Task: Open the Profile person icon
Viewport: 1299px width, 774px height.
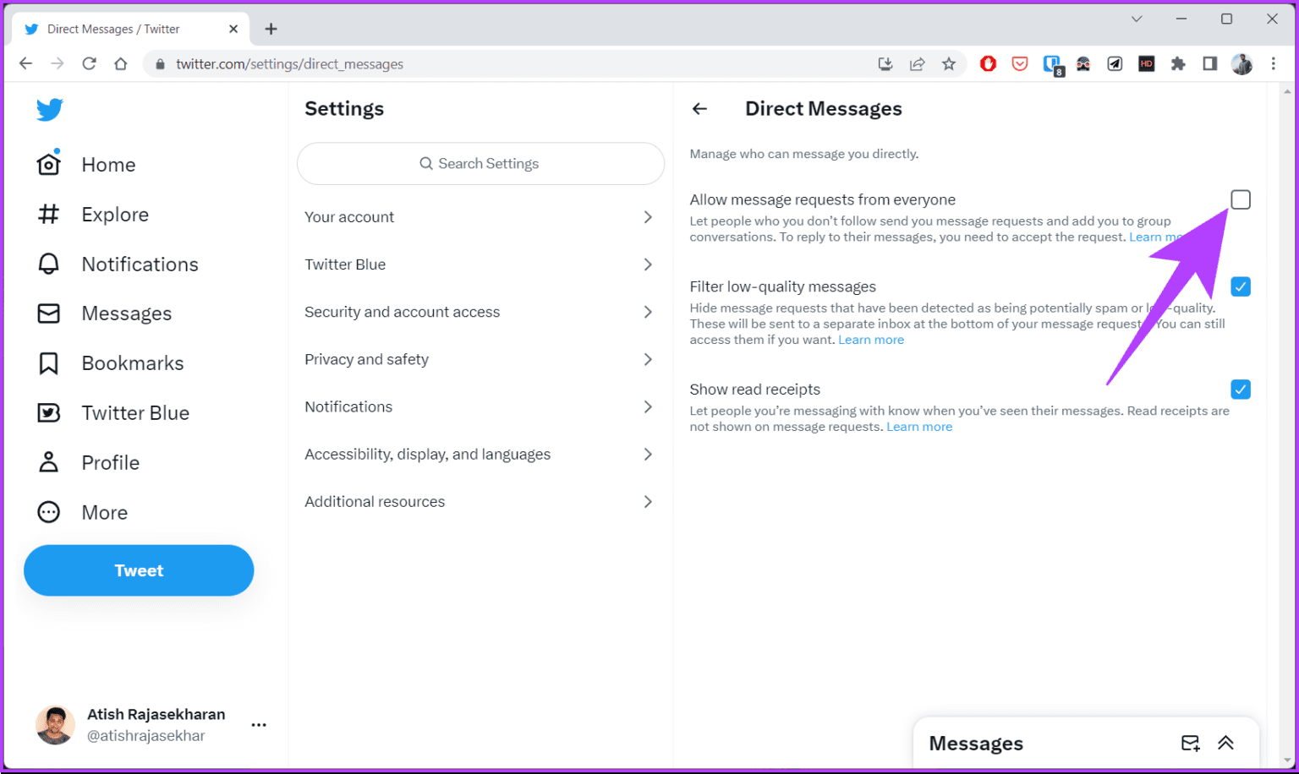Action: [x=49, y=462]
